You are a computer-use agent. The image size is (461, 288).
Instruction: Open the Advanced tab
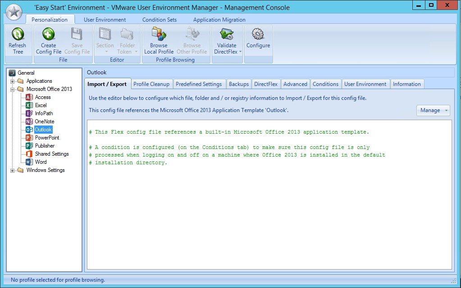[295, 84]
